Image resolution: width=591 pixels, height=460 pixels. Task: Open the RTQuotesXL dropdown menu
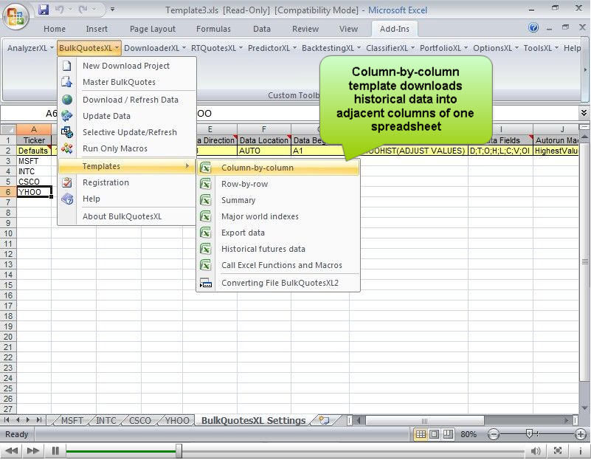[x=217, y=48]
